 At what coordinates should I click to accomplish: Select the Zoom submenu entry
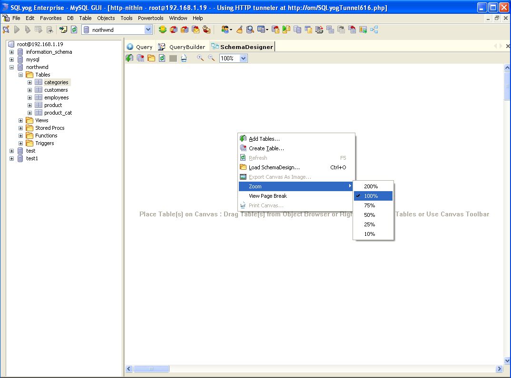pos(296,186)
